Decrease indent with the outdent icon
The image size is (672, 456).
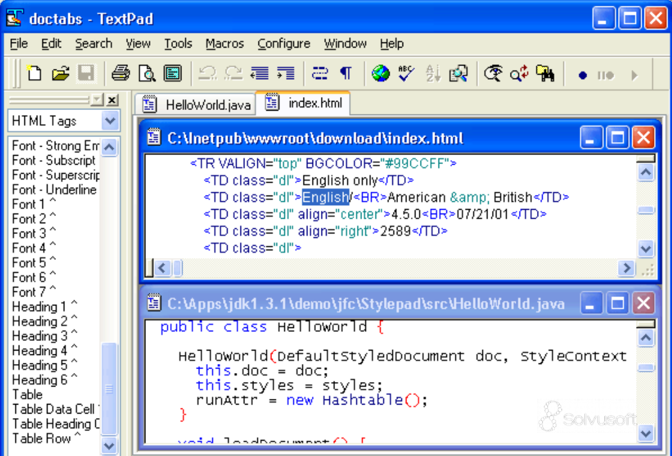pos(260,74)
